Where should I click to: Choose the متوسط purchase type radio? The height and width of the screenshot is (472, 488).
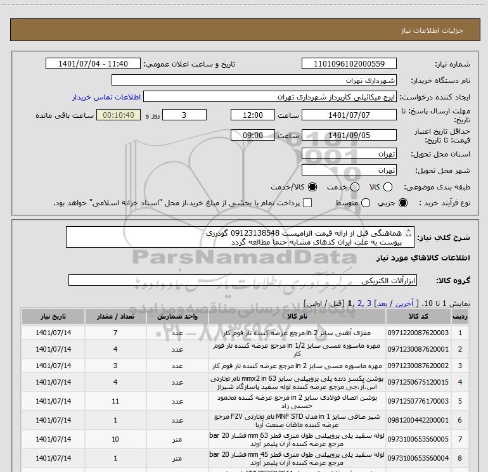[366, 203]
